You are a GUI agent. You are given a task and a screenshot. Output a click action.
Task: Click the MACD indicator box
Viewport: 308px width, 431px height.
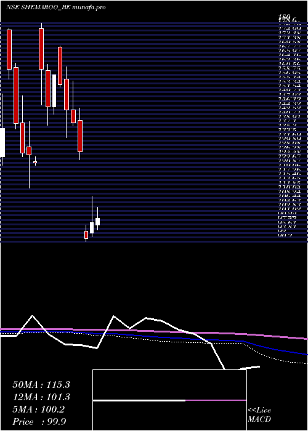tap(169, 400)
